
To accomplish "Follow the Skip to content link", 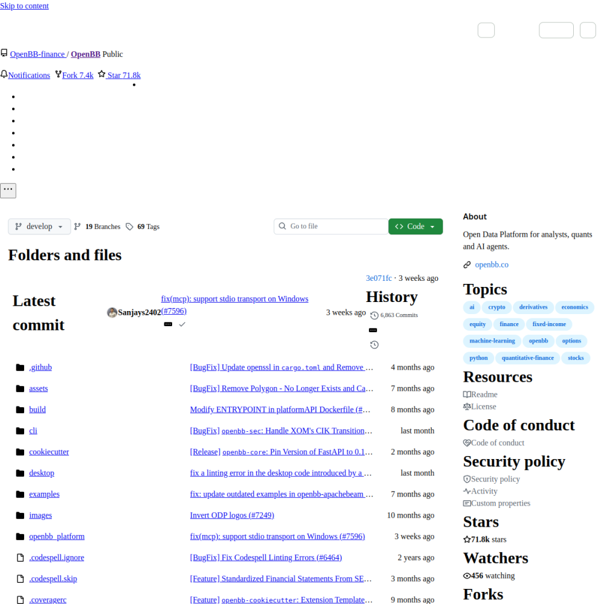I will point(24,6).
